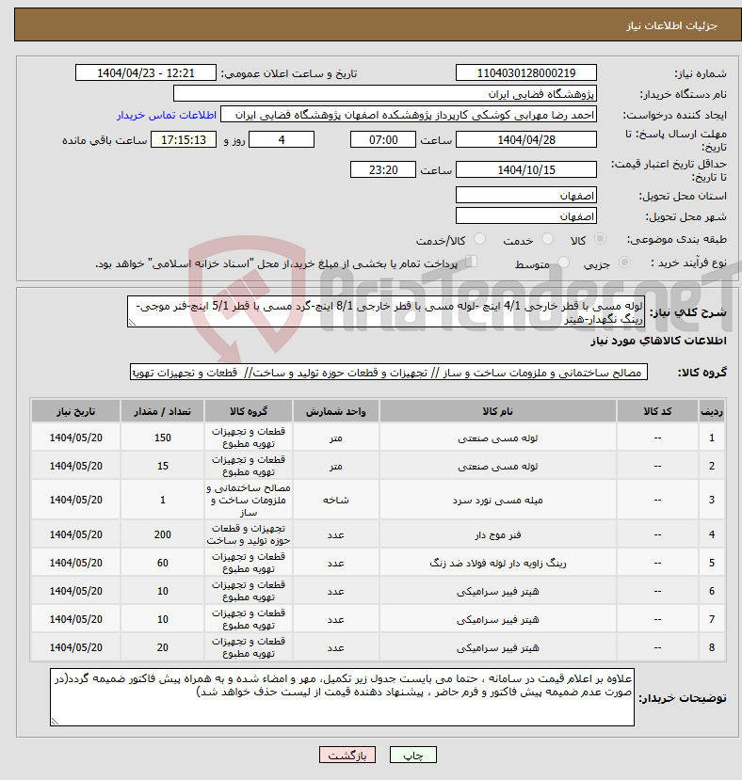Click the نام دستگاه خریدار field

point(384,93)
